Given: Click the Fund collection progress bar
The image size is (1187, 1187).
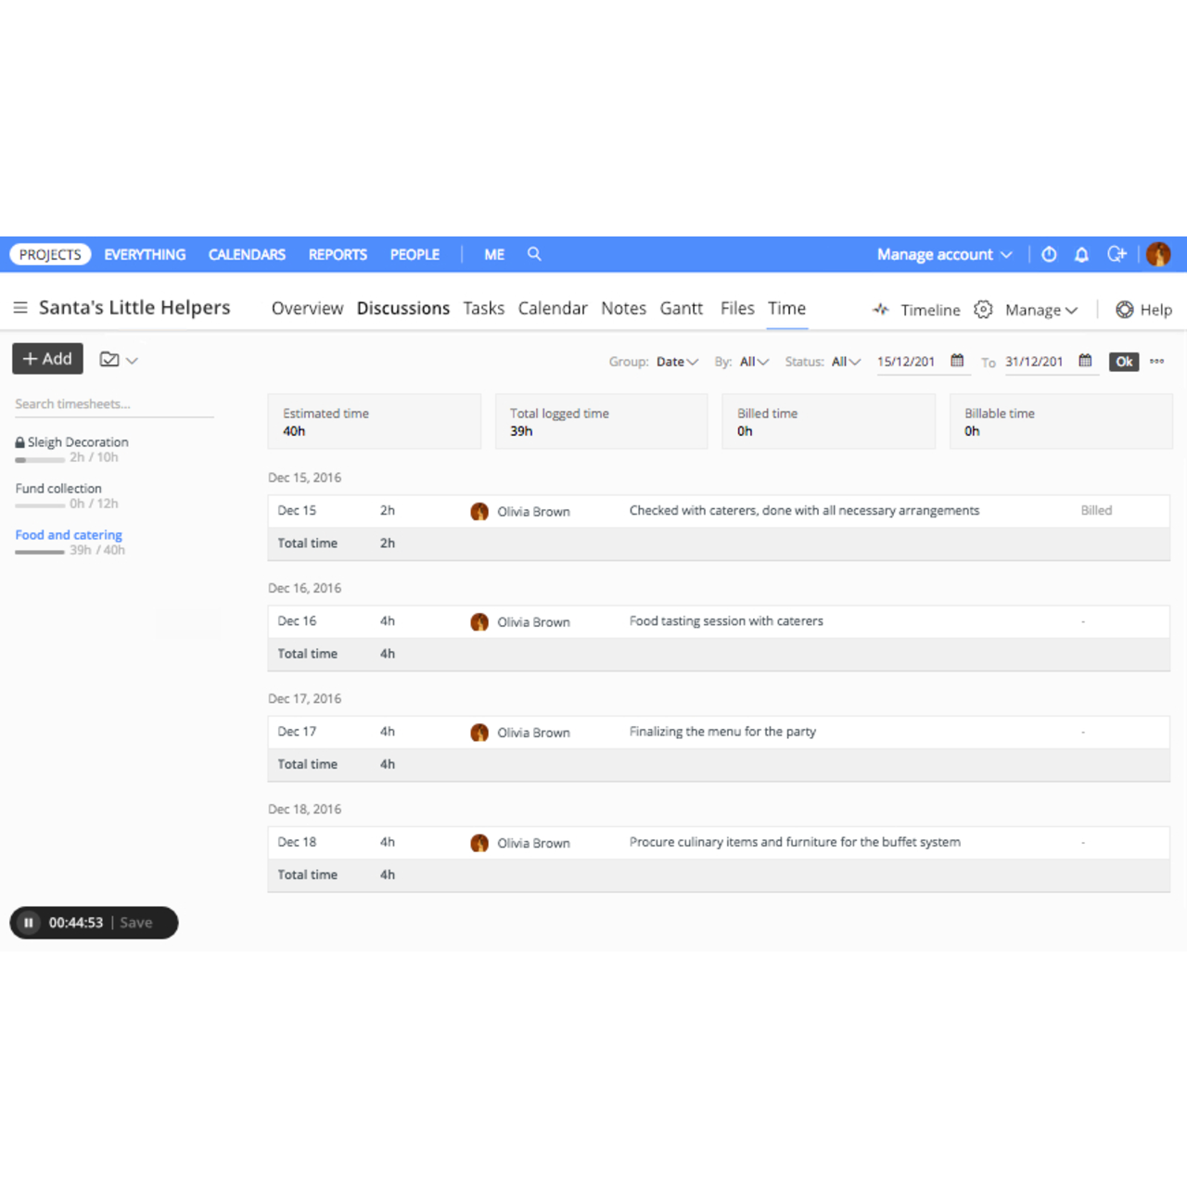Looking at the screenshot, I should click(38, 504).
